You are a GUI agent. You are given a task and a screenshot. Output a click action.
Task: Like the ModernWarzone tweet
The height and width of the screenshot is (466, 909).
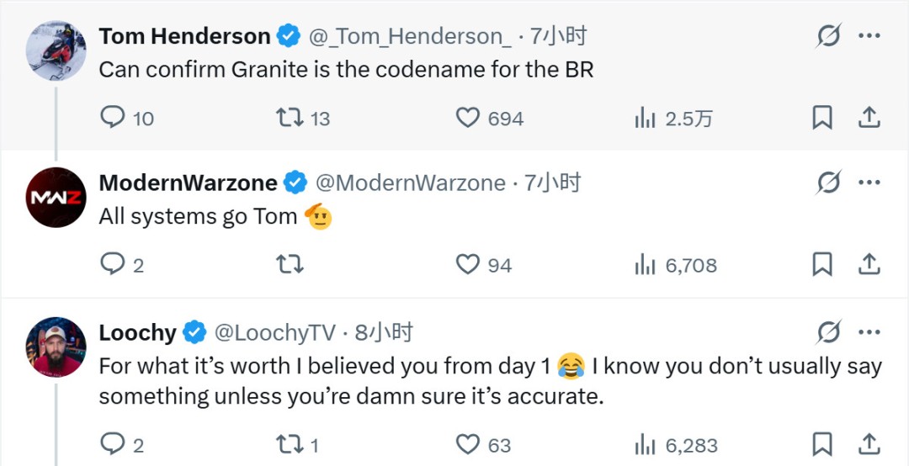pos(468,265)
